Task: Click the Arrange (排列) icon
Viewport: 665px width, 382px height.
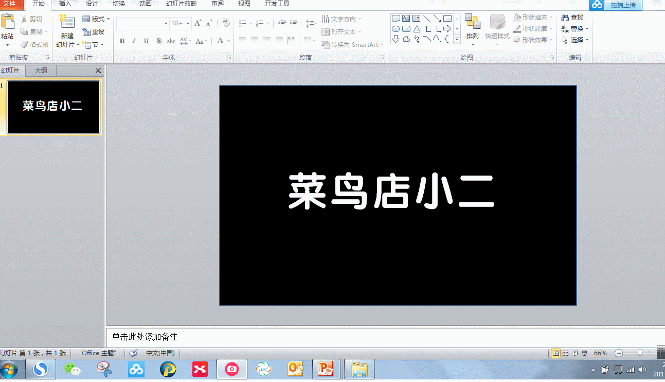Action: (x=473, y=28)
